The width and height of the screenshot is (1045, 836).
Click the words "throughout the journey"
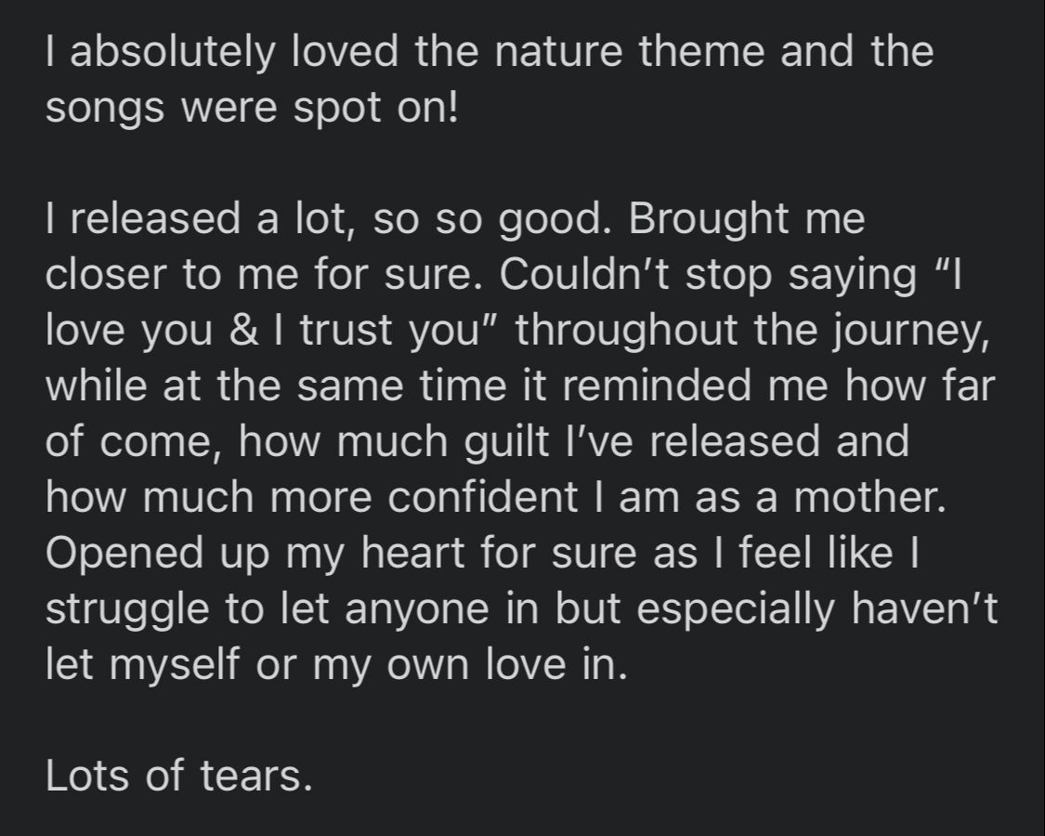coord(743,331)
